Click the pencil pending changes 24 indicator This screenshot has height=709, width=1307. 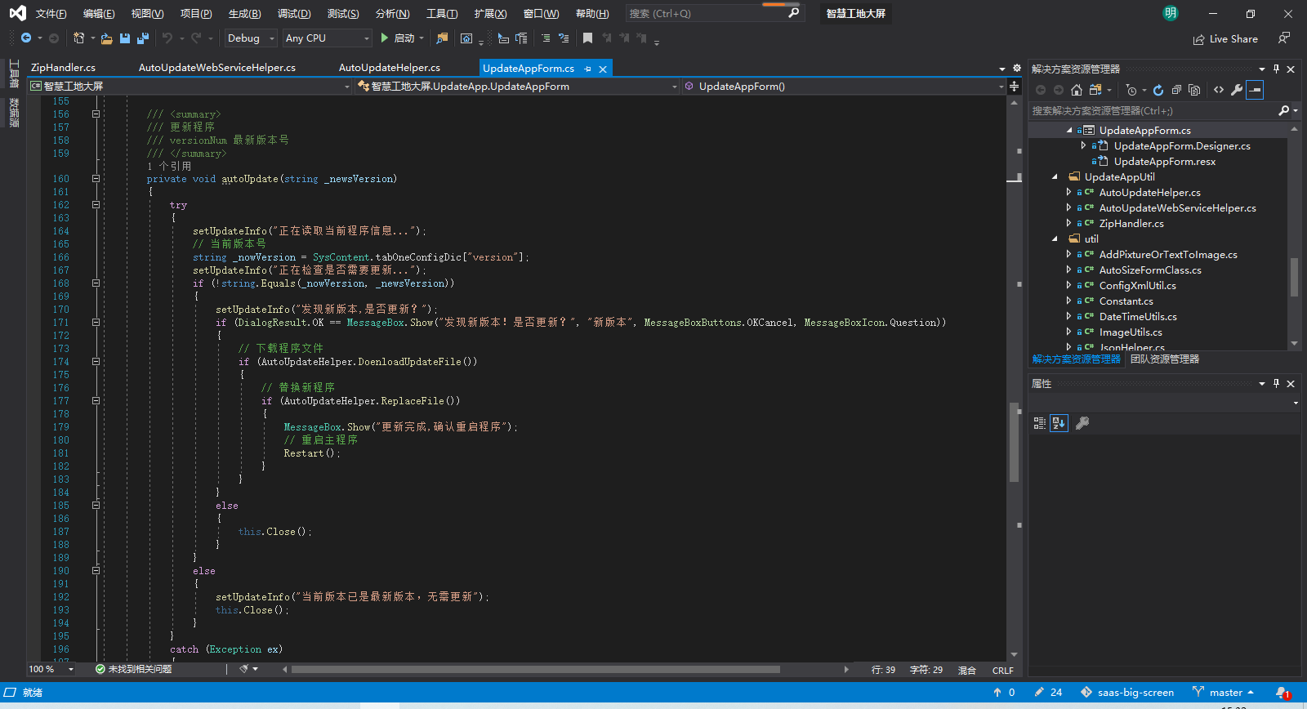[1048, 693]
